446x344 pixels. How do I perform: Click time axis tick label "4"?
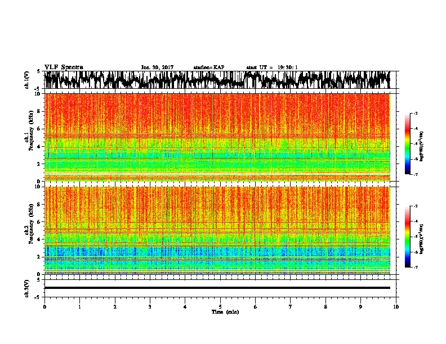pyautogui.click(x=185, y=307)
